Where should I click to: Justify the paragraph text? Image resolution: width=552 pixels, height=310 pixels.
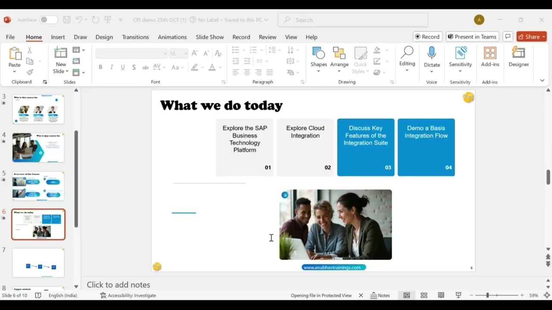270,72
